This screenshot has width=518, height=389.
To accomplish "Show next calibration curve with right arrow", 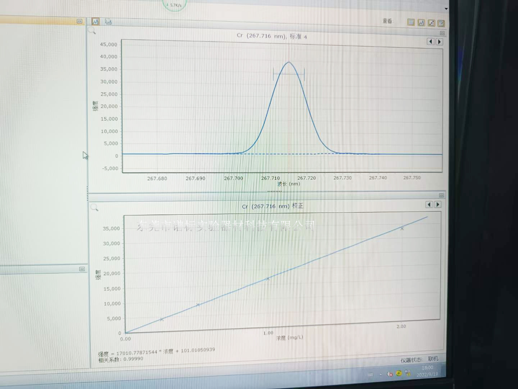I will point(438,205).
